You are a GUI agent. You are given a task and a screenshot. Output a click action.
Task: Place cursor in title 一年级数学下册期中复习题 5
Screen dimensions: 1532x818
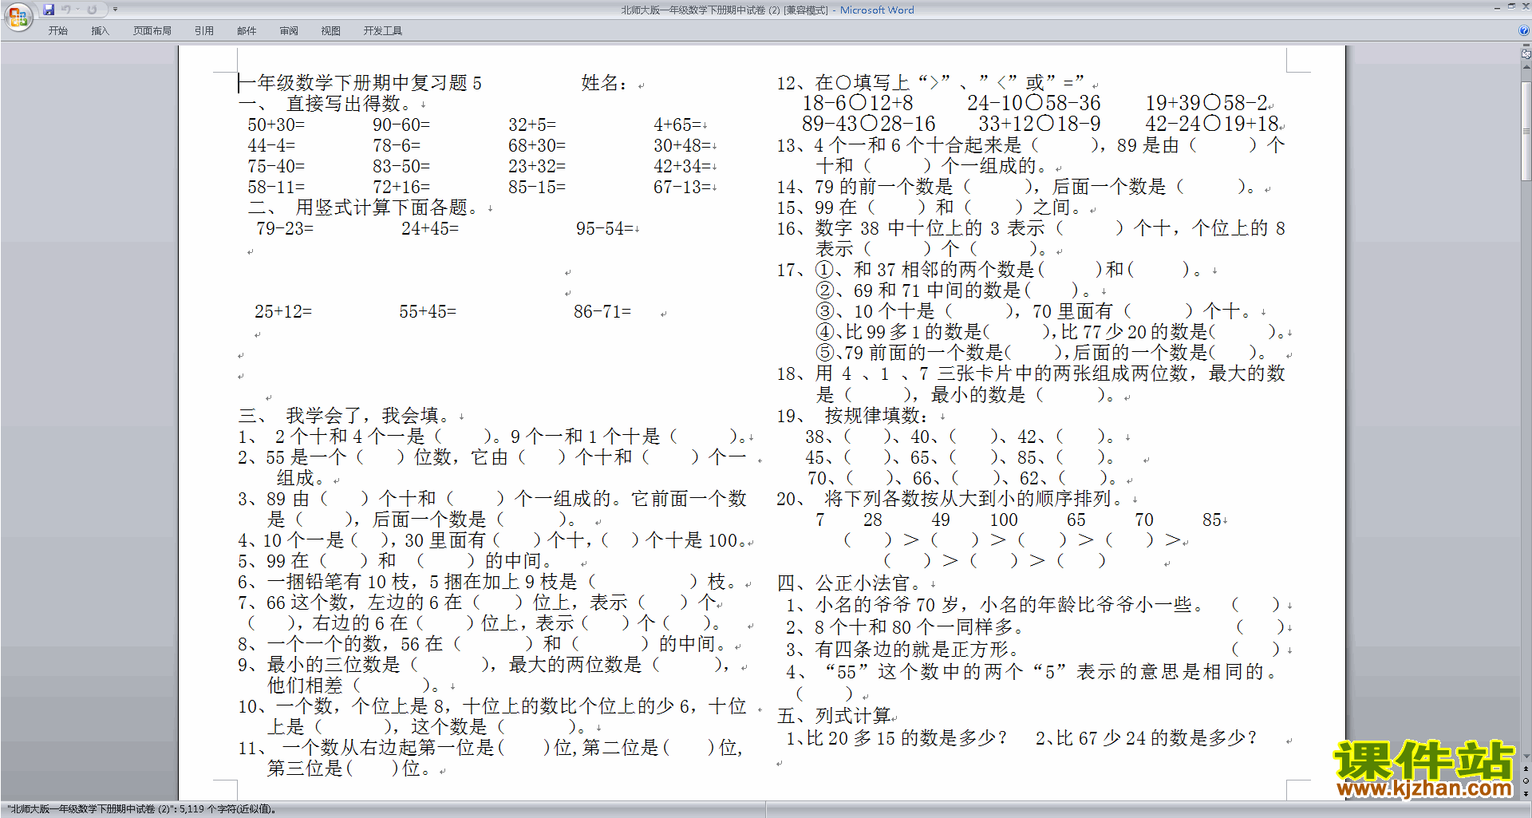tap(360, 83)
